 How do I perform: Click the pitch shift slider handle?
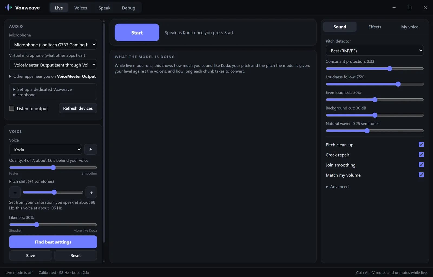tap(54, 192)
